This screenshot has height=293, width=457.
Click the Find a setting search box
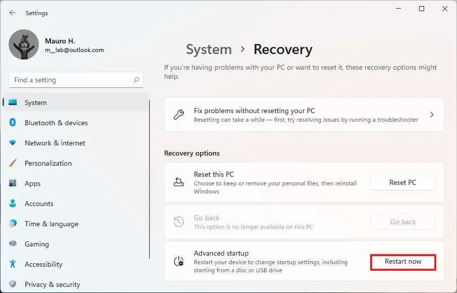71,80
